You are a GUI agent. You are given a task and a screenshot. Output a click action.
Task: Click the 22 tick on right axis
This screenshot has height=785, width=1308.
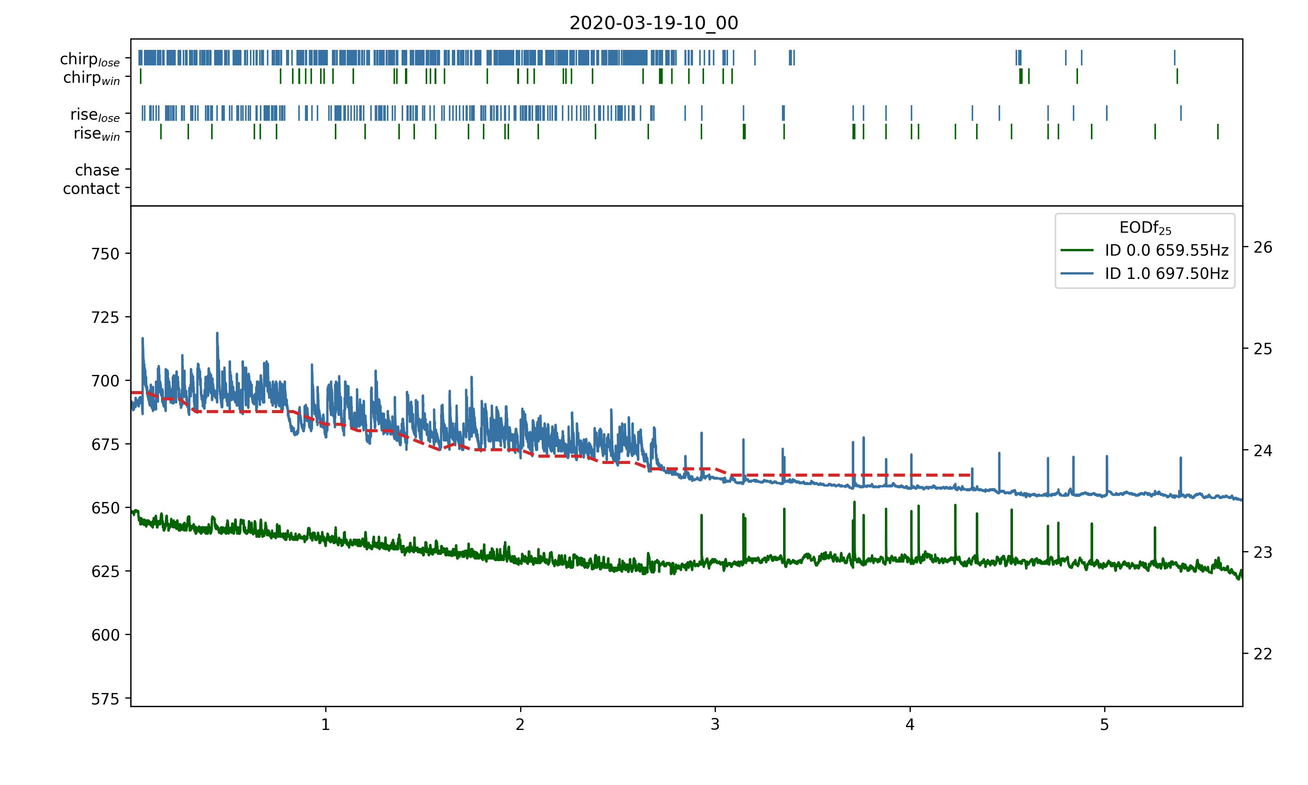pyautogui.click(x=1263, y=654)
